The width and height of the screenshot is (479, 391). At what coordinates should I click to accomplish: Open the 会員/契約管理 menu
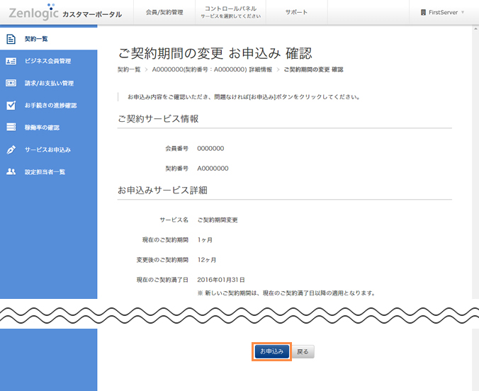pos(164,13)
